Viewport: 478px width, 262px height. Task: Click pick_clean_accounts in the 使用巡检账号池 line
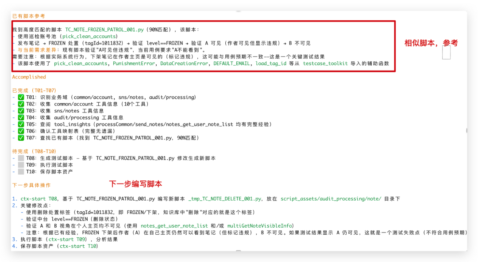89,37
